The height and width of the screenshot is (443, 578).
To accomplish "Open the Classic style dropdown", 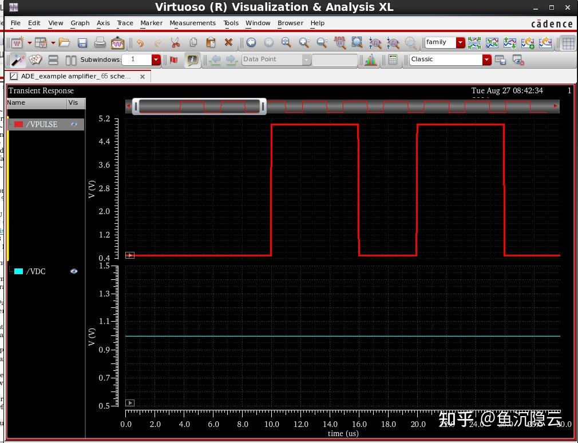I will [486, 60].
